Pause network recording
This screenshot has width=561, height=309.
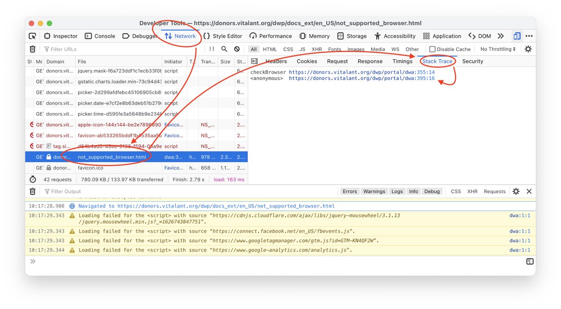[x=212, y=49]
